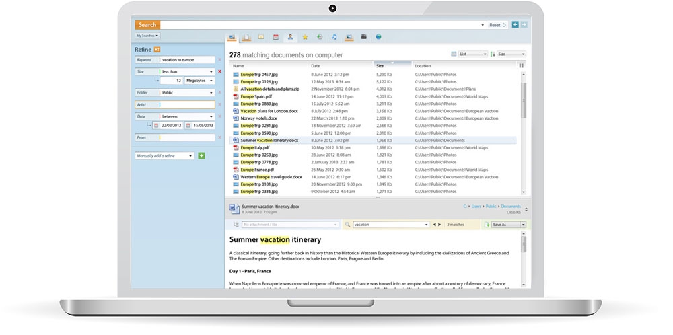Screen dimensions: 673x335
Task: Click the Word document icon in preview header
Action: [x=234, y=209]
